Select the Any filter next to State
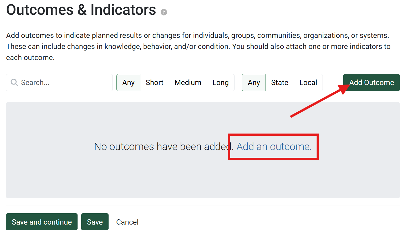Screen dimensions: 403x233 click(x=254, y=83)
